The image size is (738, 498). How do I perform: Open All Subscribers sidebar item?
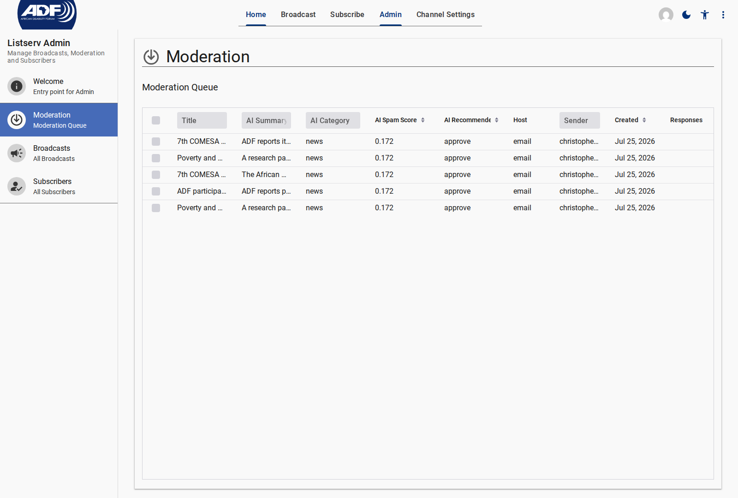[x=59, y=186]
